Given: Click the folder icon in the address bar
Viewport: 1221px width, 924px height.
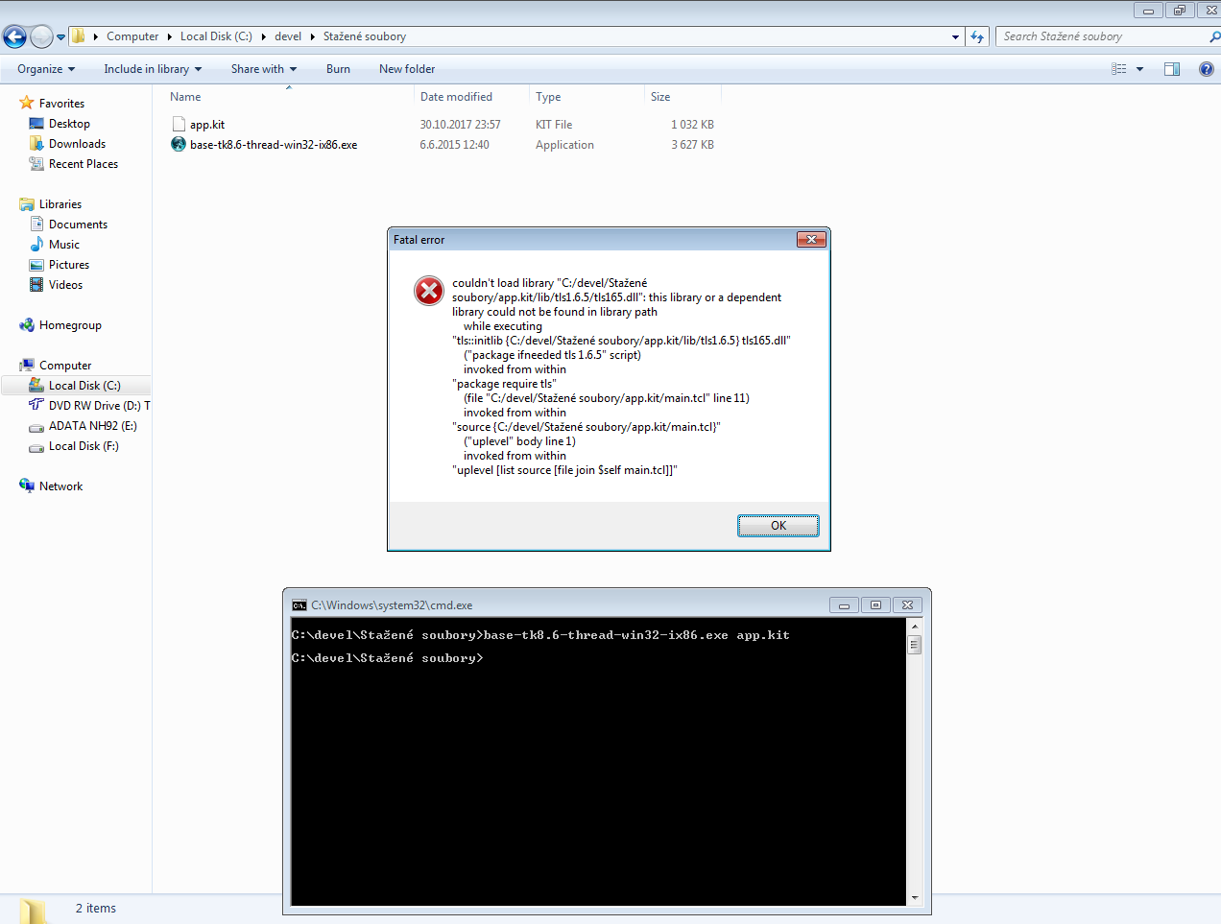Looking at the screenshot, I should [79, 36].
